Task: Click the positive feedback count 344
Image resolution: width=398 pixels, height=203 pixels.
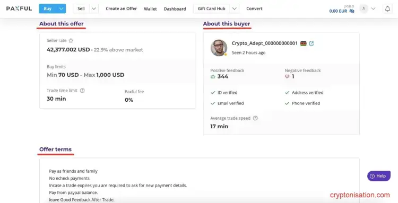Action: [x=223, y=76]
